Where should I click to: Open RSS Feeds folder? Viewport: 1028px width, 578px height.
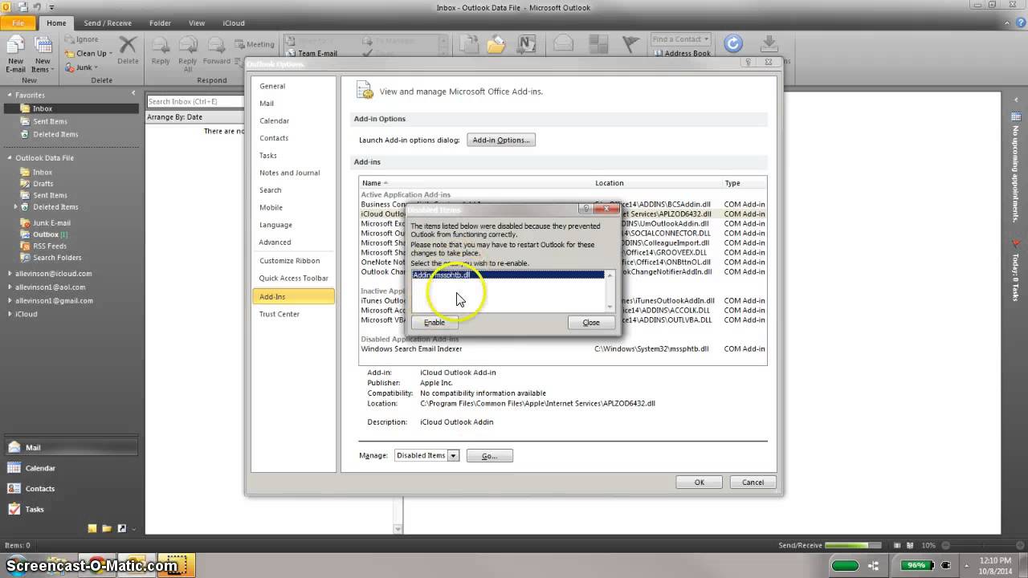tap(49, 246)
